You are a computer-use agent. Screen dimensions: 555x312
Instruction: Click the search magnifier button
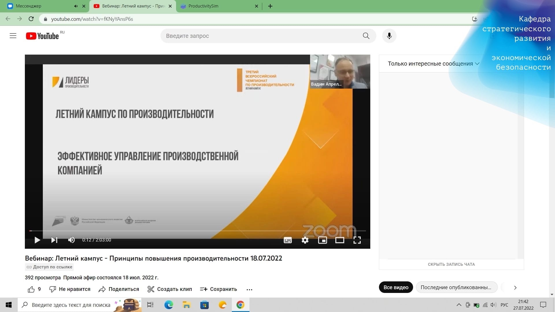click(366, 36)
